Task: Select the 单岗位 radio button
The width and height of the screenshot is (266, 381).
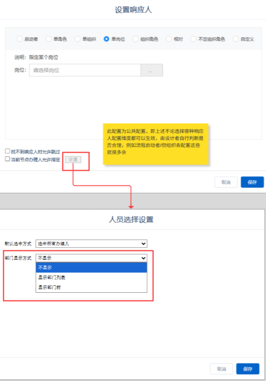Action: coord(106,39)
